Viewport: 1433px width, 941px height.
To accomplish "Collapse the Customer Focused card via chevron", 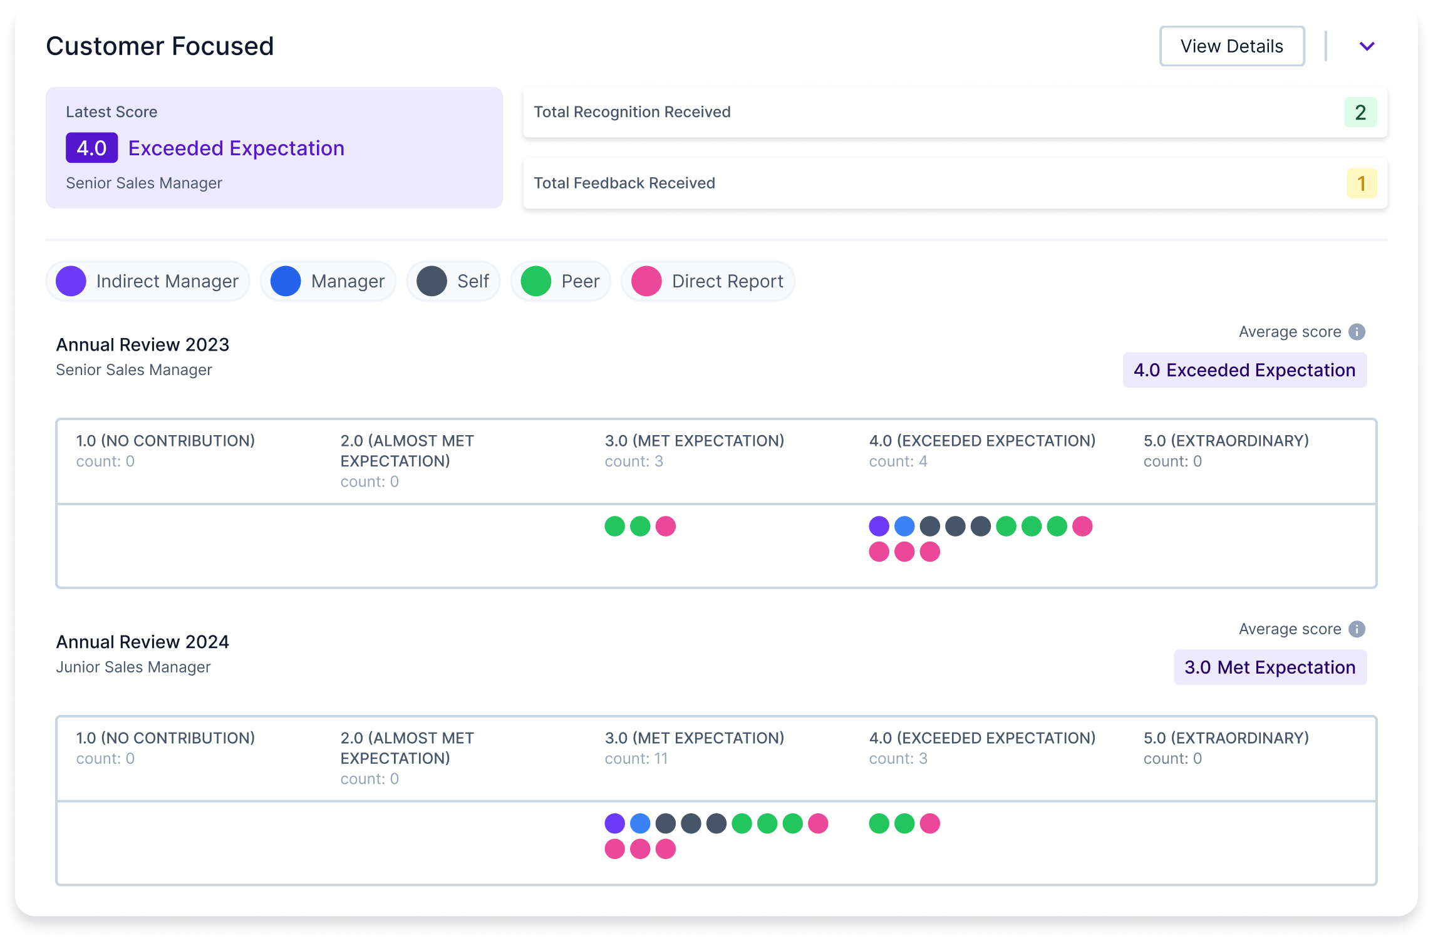I will click(1367, 45).
